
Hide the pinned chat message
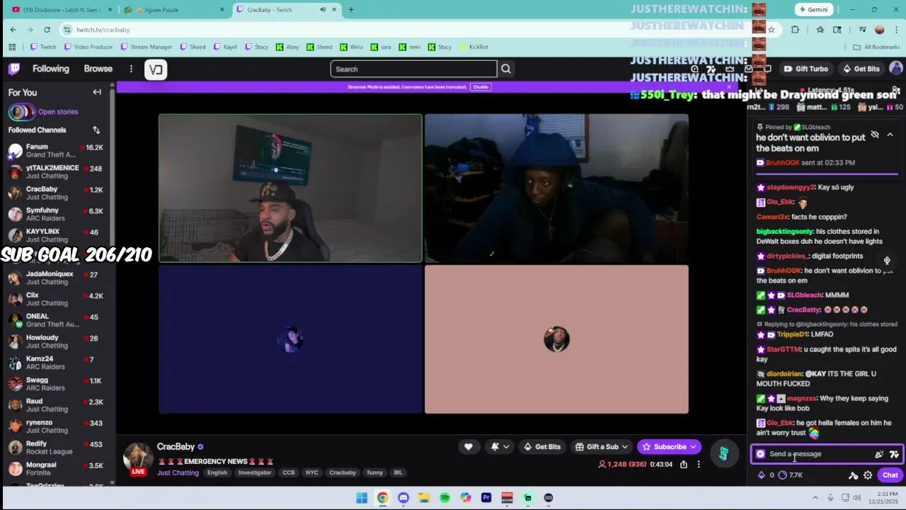coord(875,135)
